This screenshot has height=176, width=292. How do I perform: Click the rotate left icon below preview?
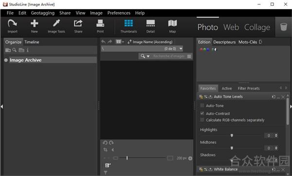pos(105,143)
